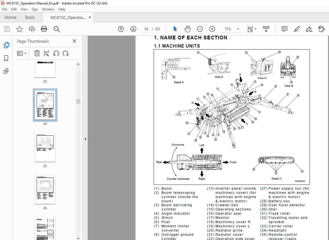329x240 pixels.
Task: Add a comment sticky note
Action: click(284, 29)
